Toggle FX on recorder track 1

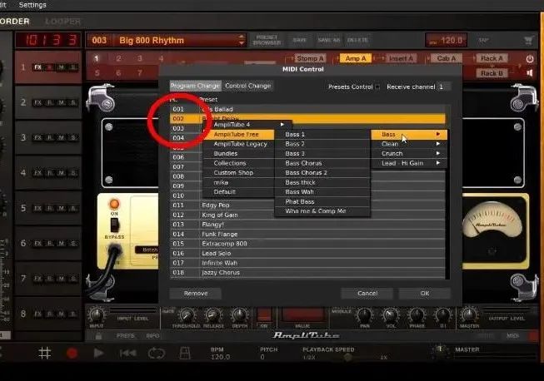click(x=37, y=67)
